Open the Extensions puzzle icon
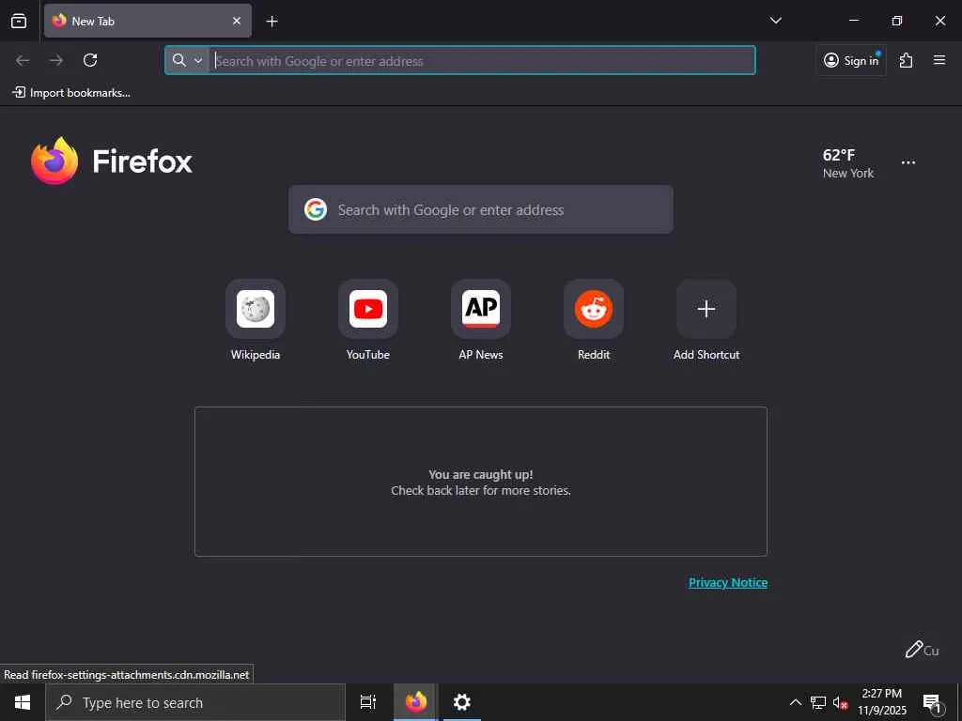Viewport: 962px width, 721px height. pos(907,60)
